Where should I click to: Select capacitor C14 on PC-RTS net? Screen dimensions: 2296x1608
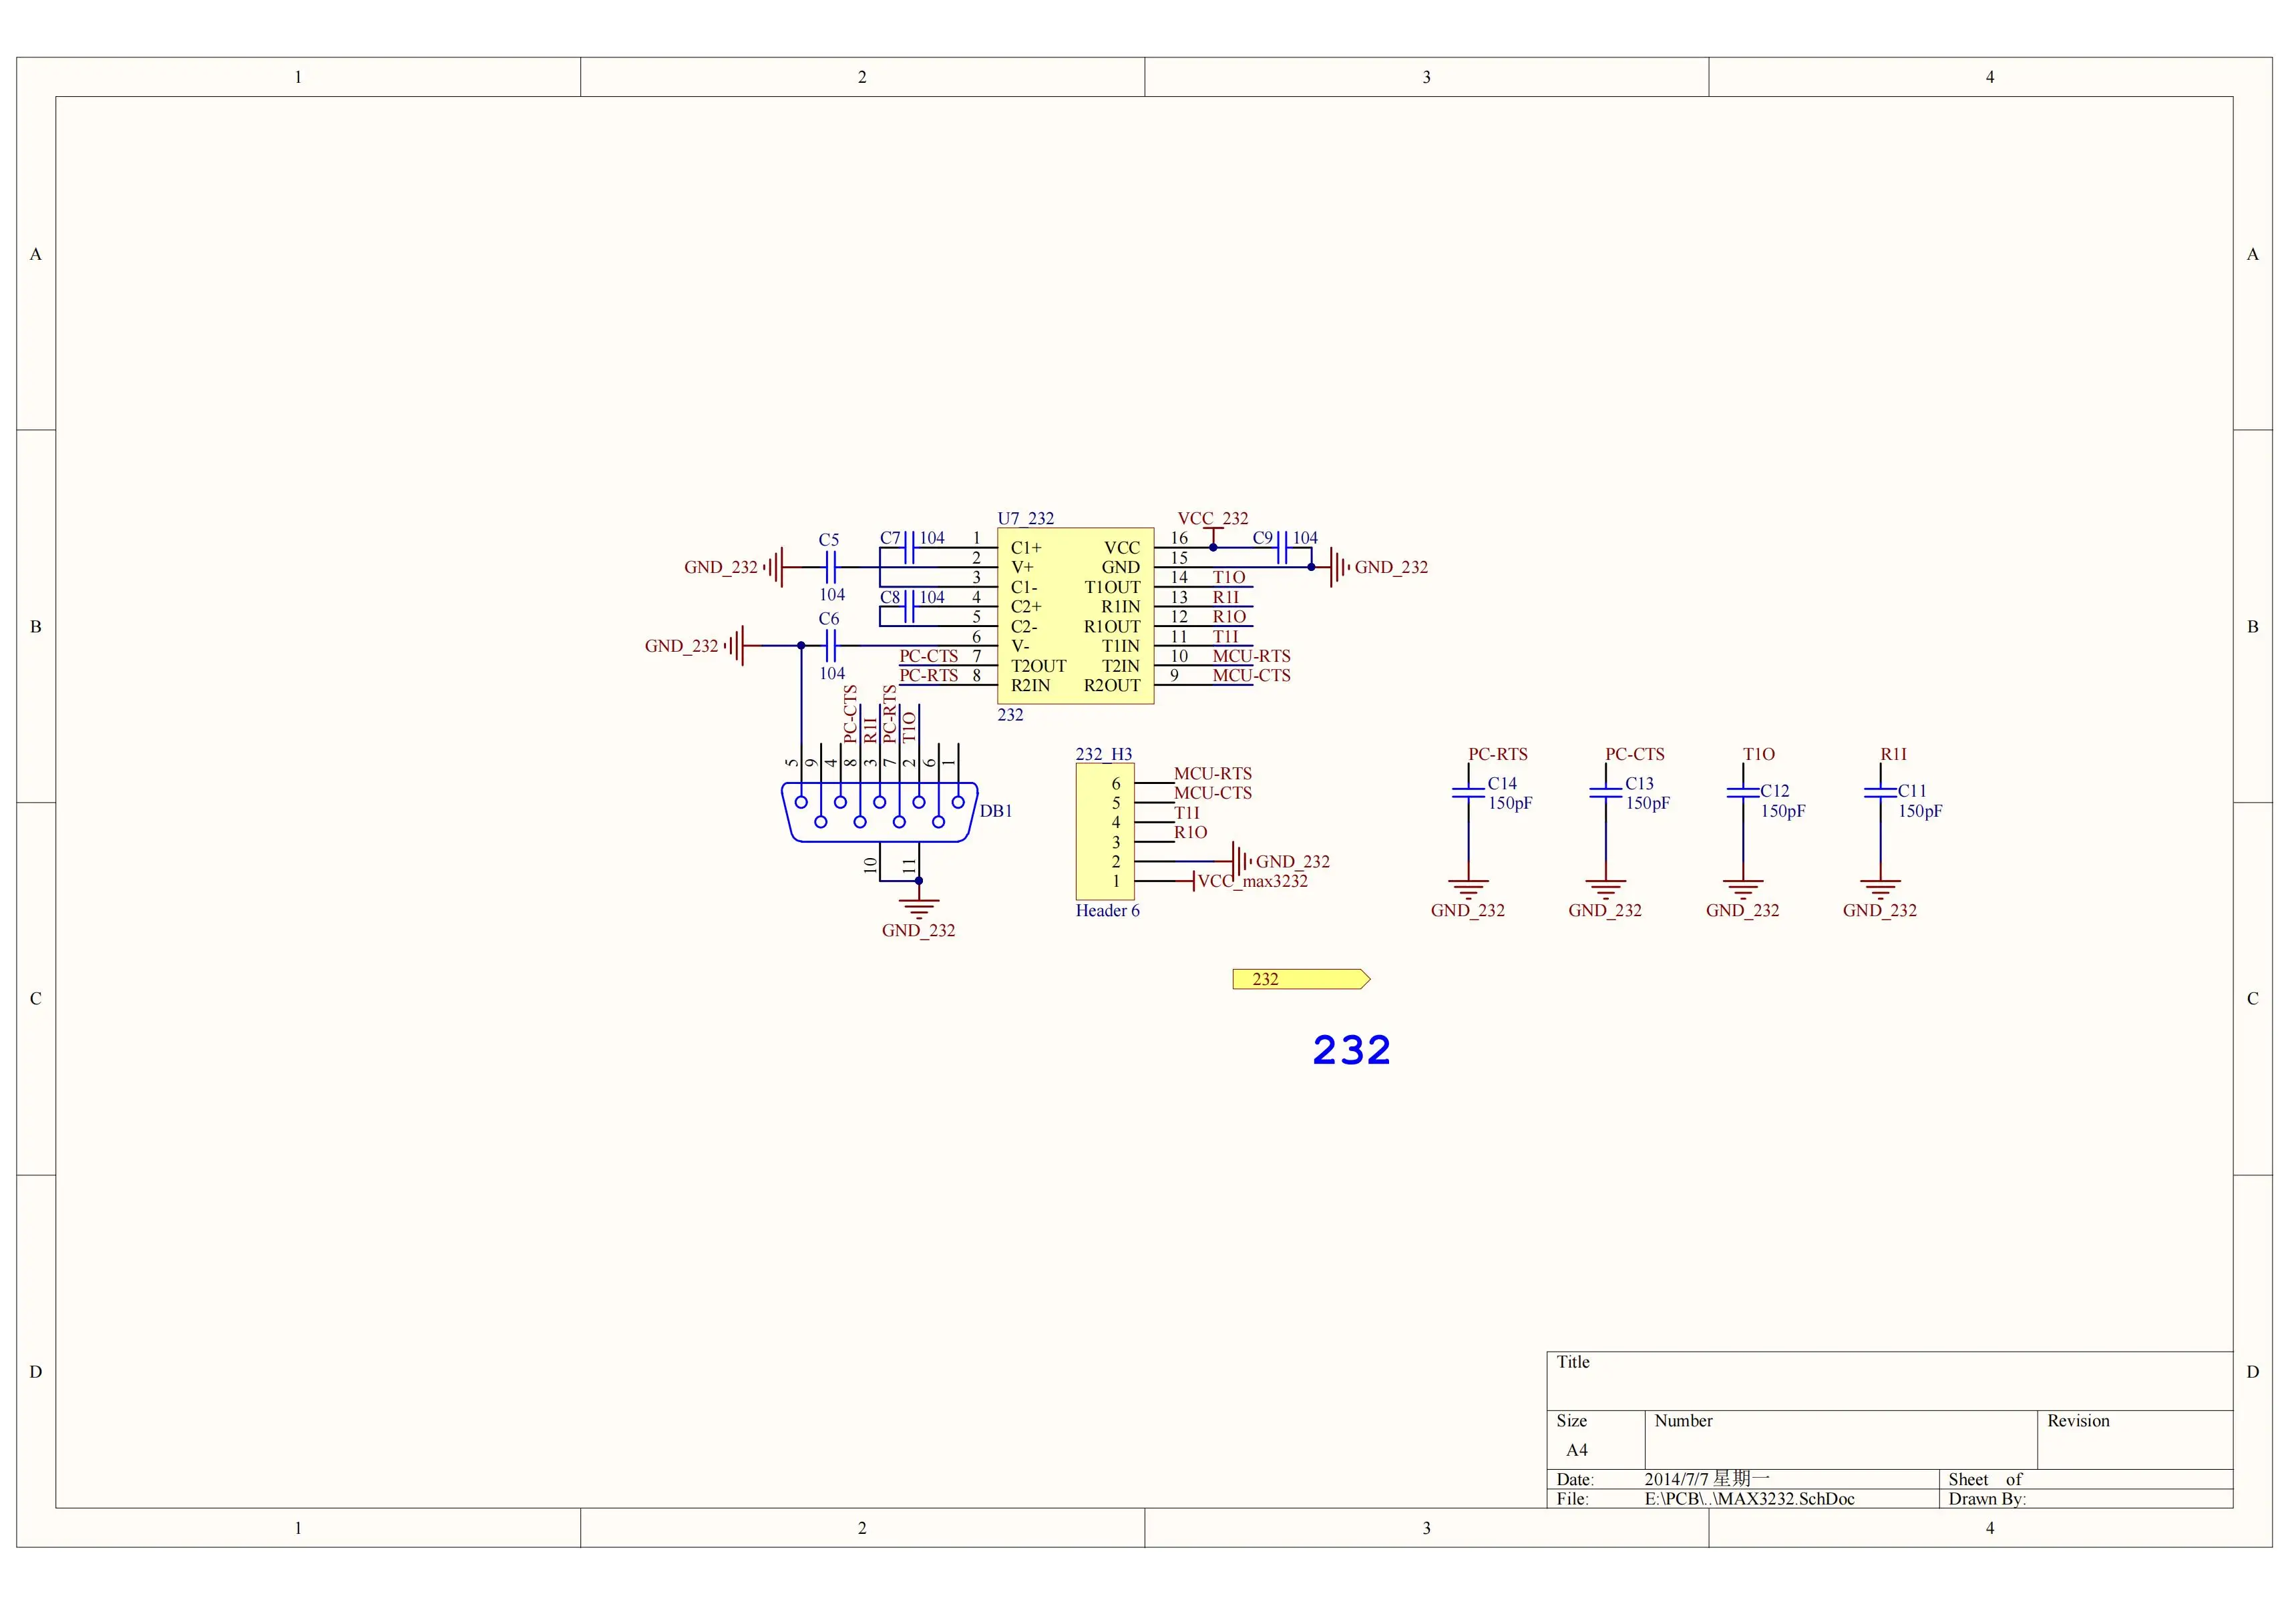pyautogui.click(x=1468, y=792)
